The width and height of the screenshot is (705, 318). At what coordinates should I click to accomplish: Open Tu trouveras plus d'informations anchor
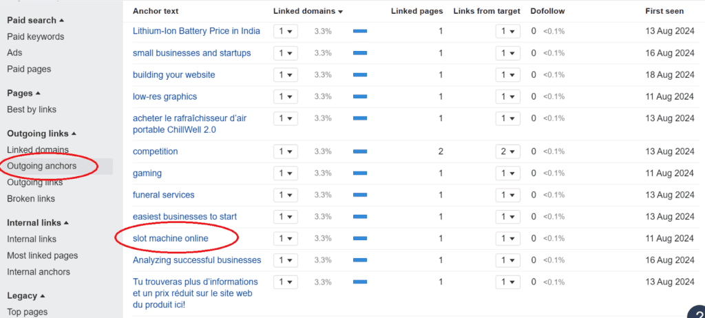pos(196,293)
